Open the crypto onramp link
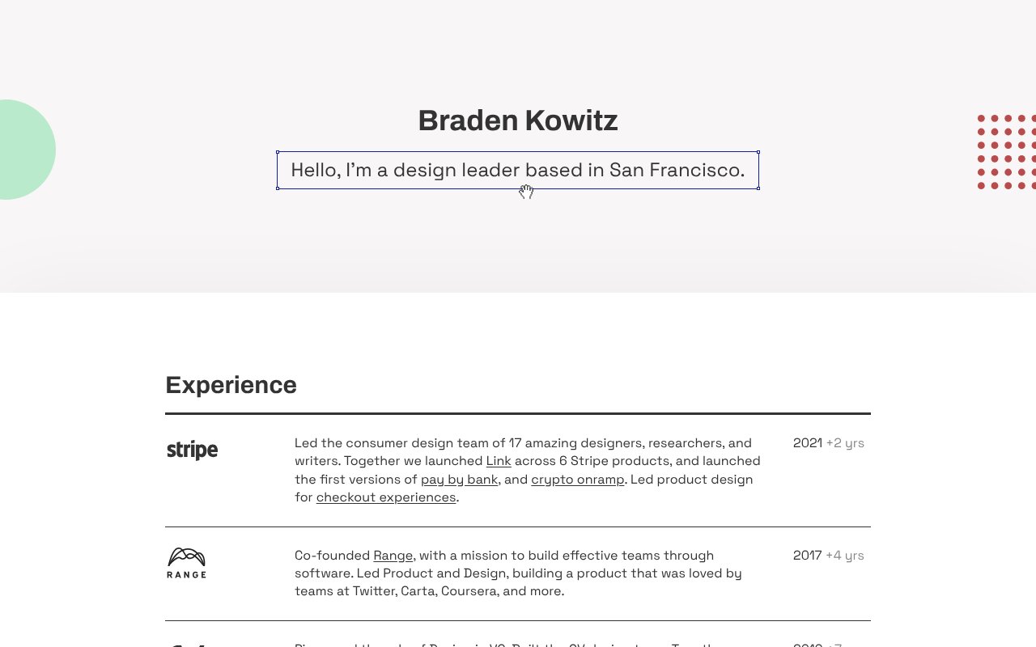This screenshot has height=647, width=1036. click(x=577, y=479)
